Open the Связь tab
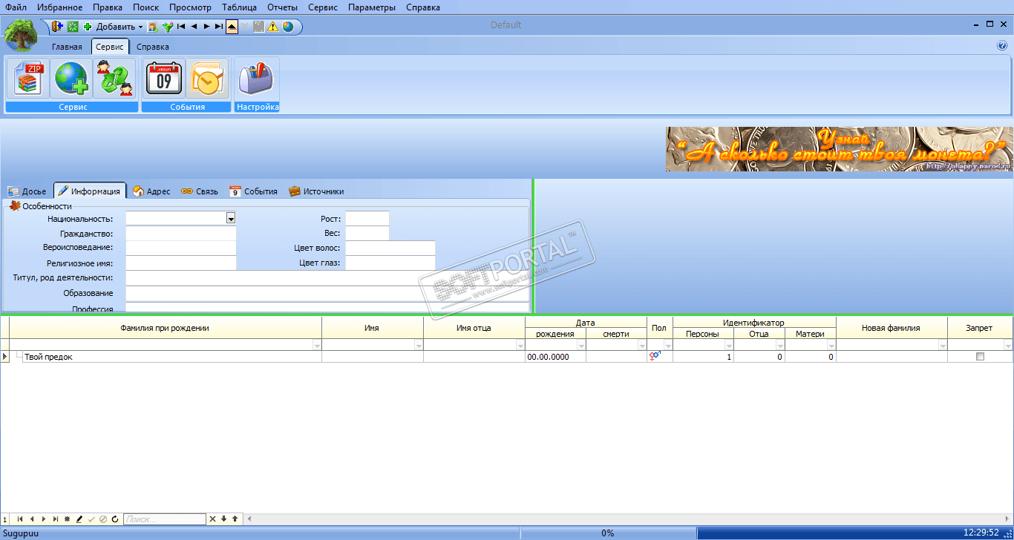The image size is (1014, 540). (200, 191)
